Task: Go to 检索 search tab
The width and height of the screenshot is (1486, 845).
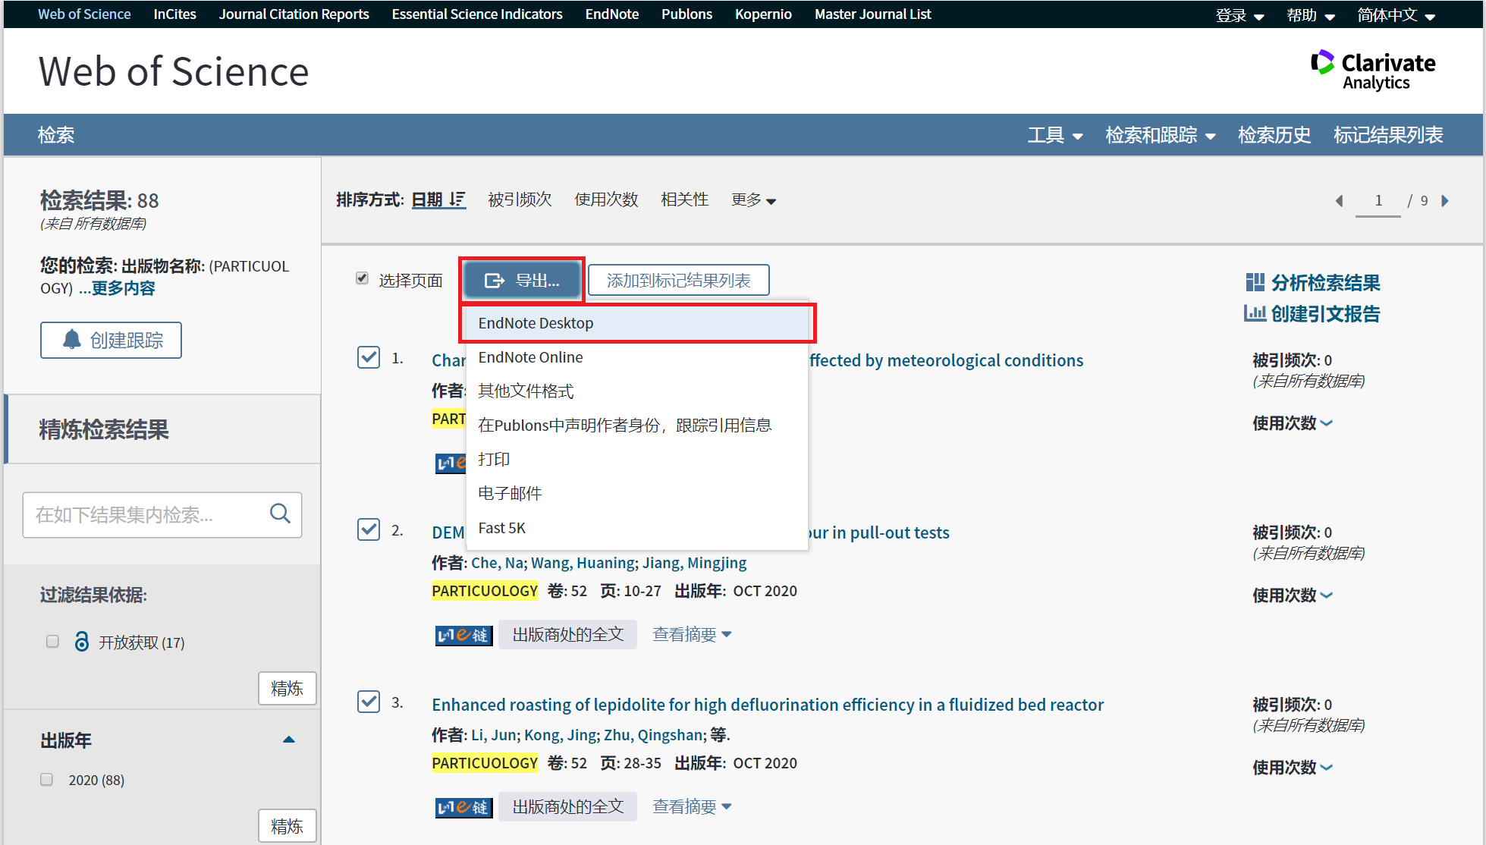Action: point(56,135)
